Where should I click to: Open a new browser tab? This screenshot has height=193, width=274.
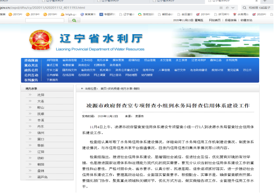tap(265, 1)
